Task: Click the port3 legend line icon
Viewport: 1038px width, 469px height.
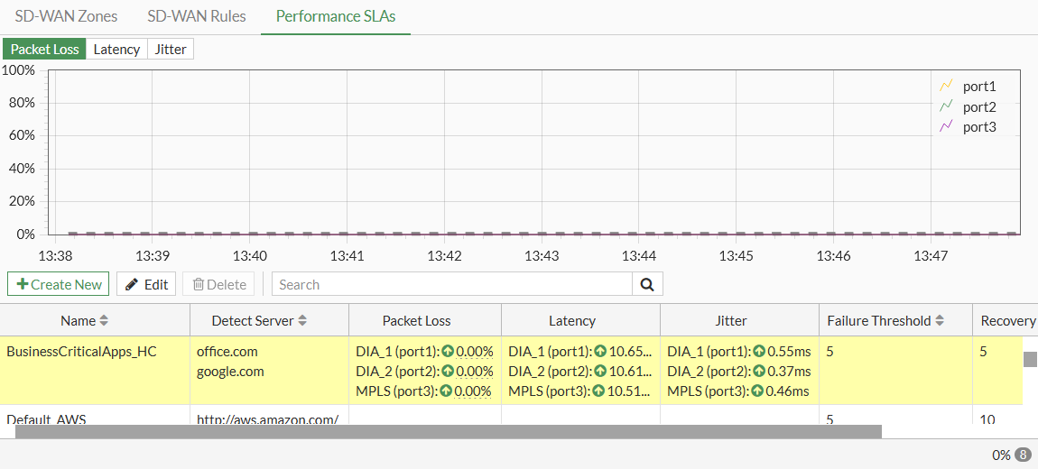Action: pos(946,126)
